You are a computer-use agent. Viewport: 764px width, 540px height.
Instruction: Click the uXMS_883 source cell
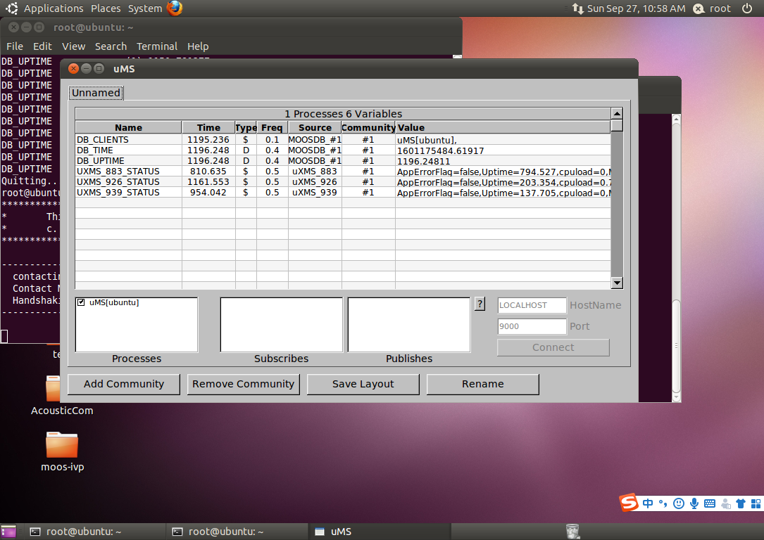coord(315,172)
